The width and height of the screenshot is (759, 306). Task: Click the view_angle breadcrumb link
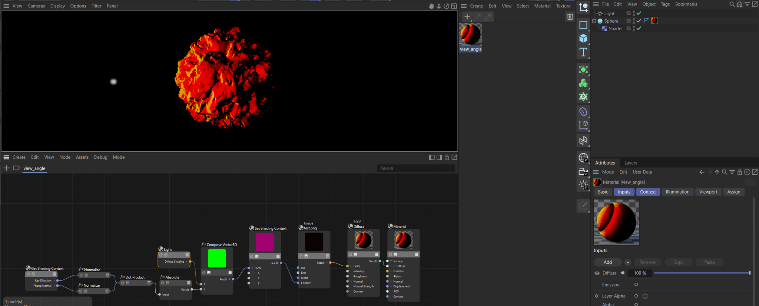pos(34,168)
